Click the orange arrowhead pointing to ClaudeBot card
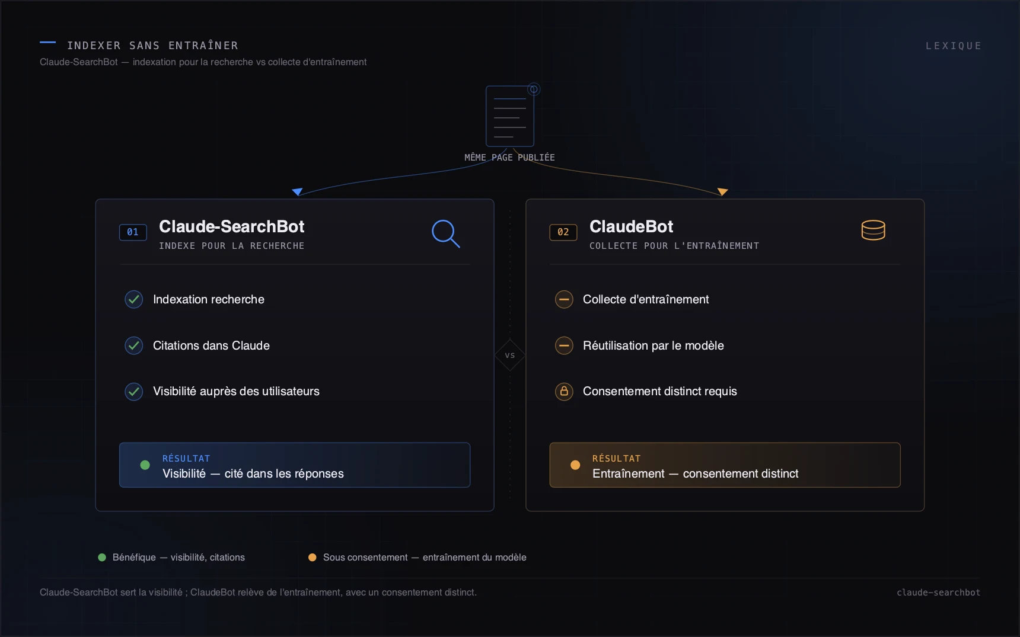This screenshot has width=1020, height=637. [722, 191]
